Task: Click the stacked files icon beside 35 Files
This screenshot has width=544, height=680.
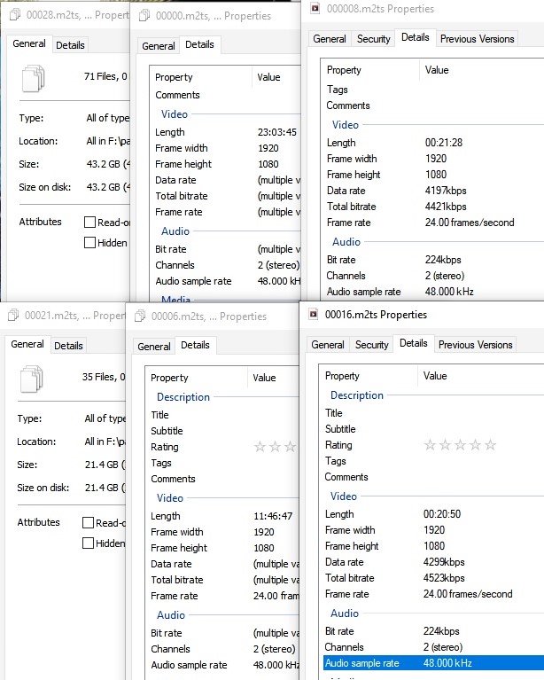Action: (x=31, y=379)
